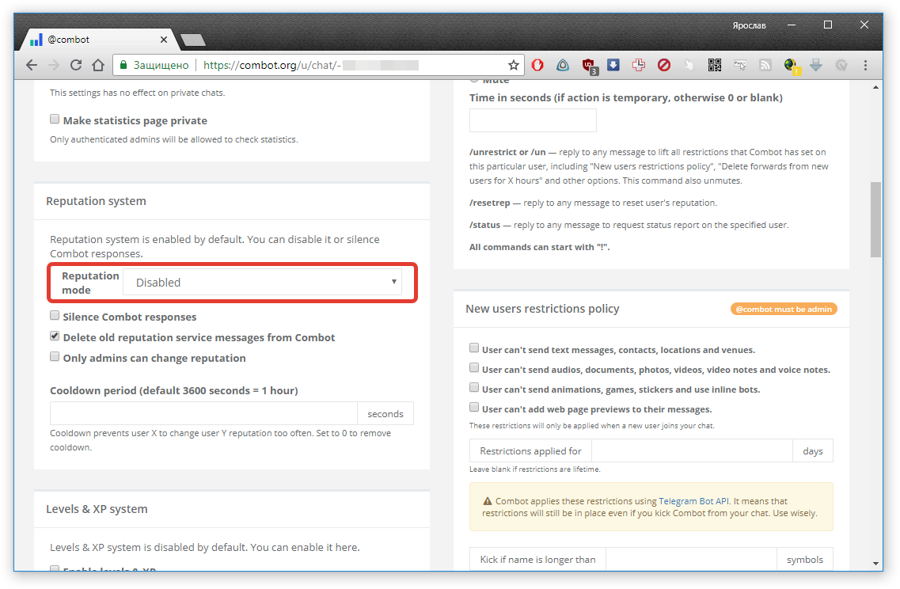Follow the Telegram Bot API link
The height and width of the screenshot is (589, 900).
[694, 501]
